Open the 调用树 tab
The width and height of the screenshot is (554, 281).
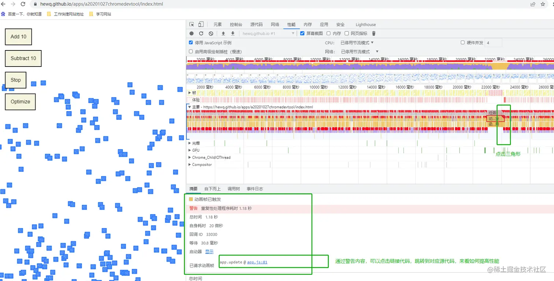coord(234,189)
